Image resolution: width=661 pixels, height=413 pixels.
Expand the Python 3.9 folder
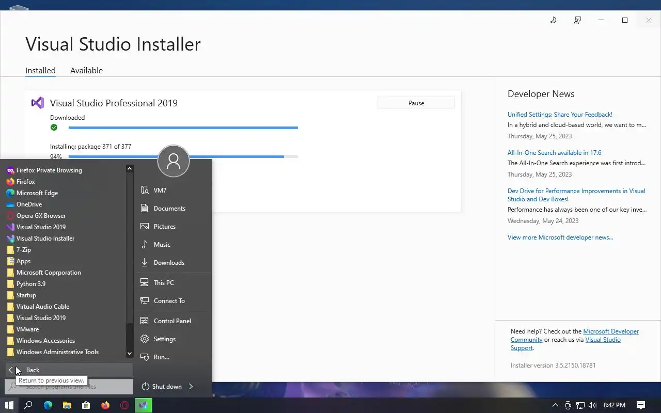tap(65, 284)
